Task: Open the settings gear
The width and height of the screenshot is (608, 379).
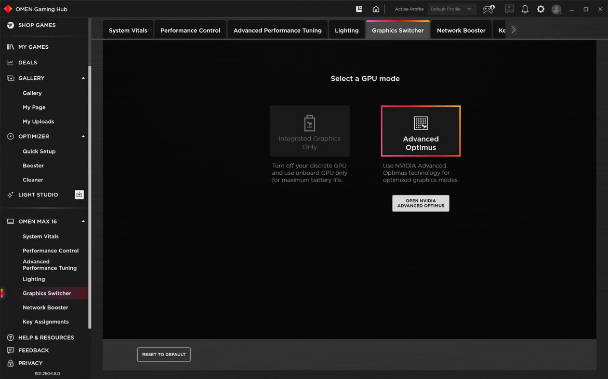Action: click(x=540, y=9)
